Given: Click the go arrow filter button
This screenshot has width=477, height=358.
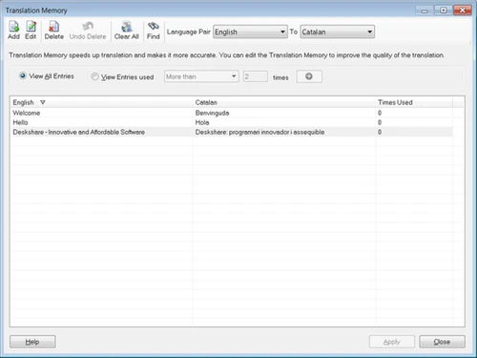Looking at the screenshot, I should pos(309,76).
